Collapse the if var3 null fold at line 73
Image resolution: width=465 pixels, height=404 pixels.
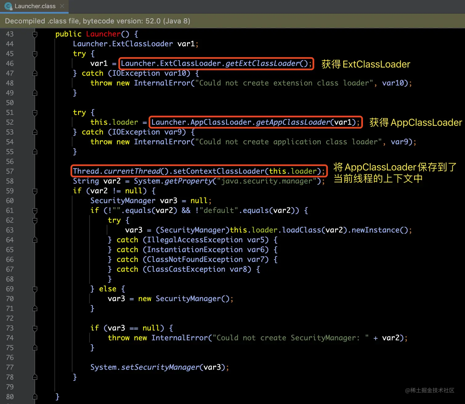pyautogui.click(x=35, y=328)
